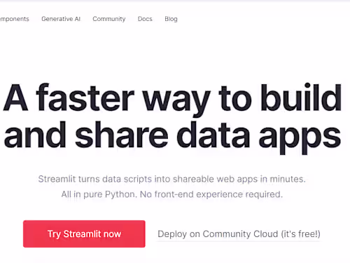Click the word "faster" in the headline
This screenshot has height=263, width=350.
[x=85, y=97]
